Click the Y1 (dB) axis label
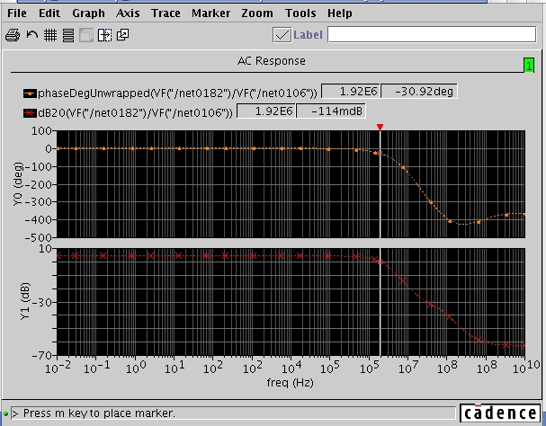 [x=25, y=301]
